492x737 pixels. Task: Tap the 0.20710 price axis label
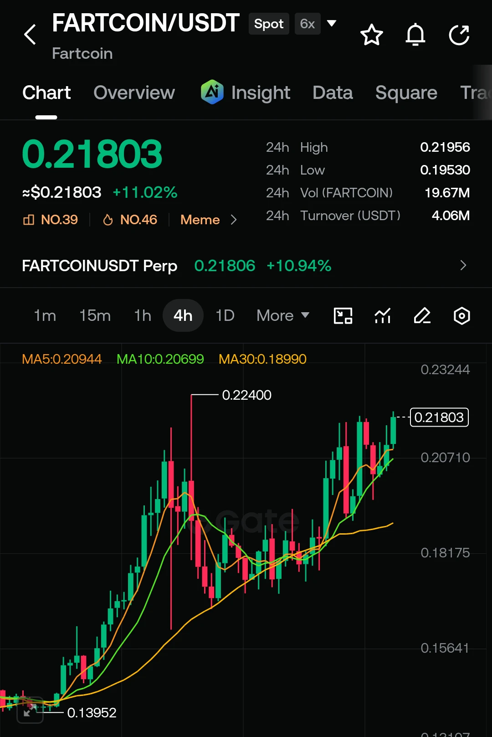(x=445, y=458)
